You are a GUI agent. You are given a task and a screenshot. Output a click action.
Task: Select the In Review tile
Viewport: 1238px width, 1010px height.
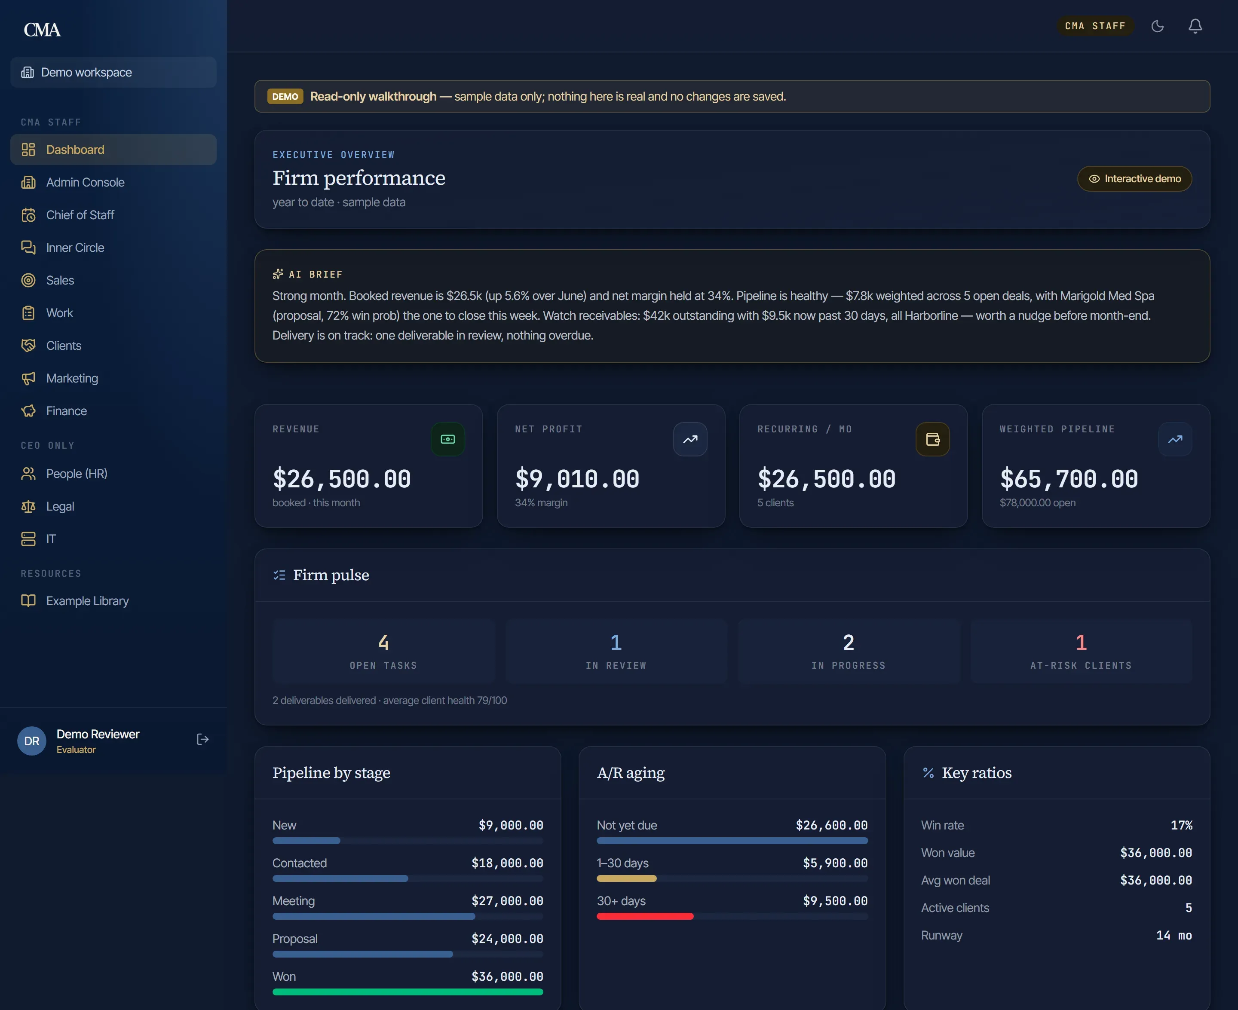(x=616, y=651)
